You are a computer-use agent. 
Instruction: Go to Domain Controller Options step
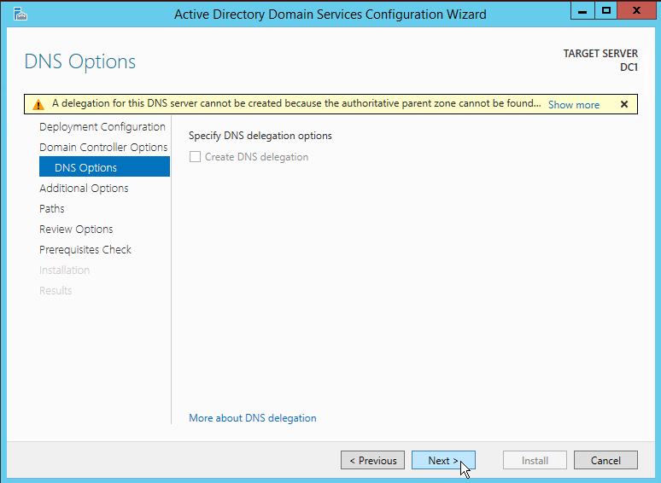103,147
